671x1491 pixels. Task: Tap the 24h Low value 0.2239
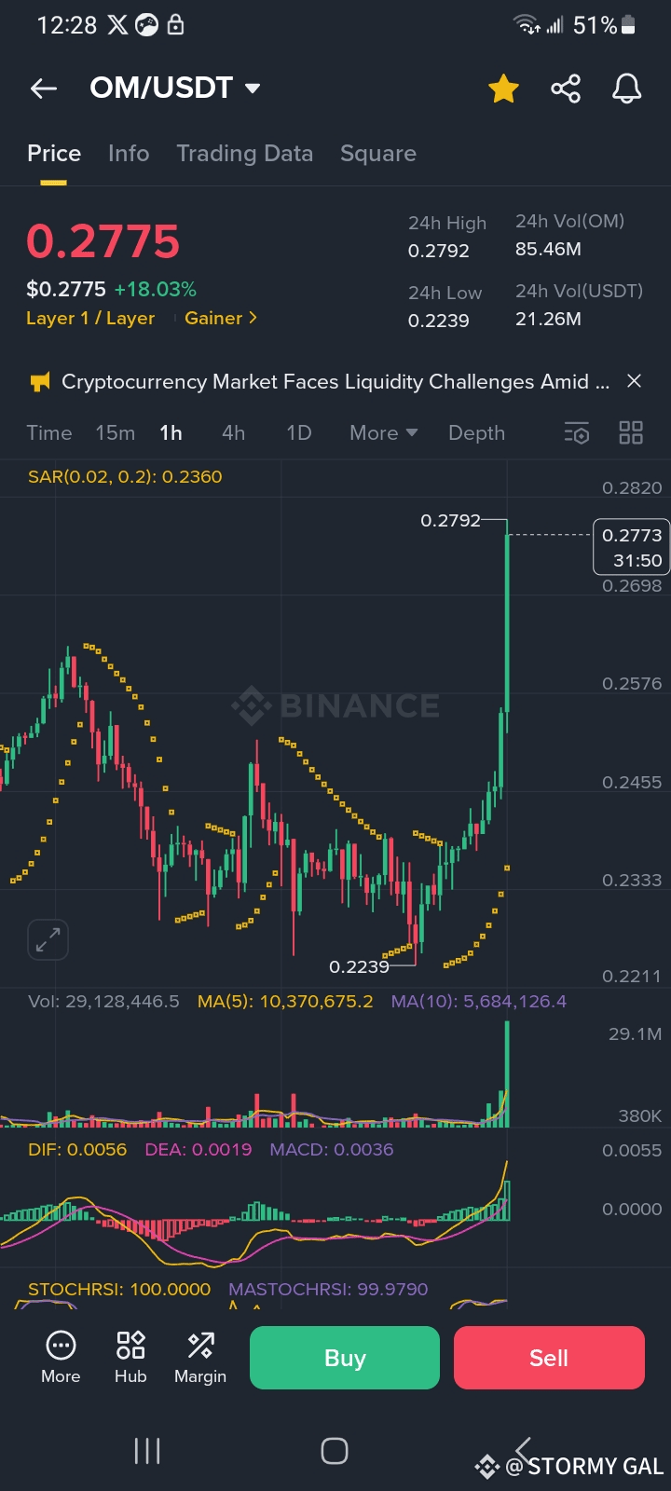(x=439, y=321)
